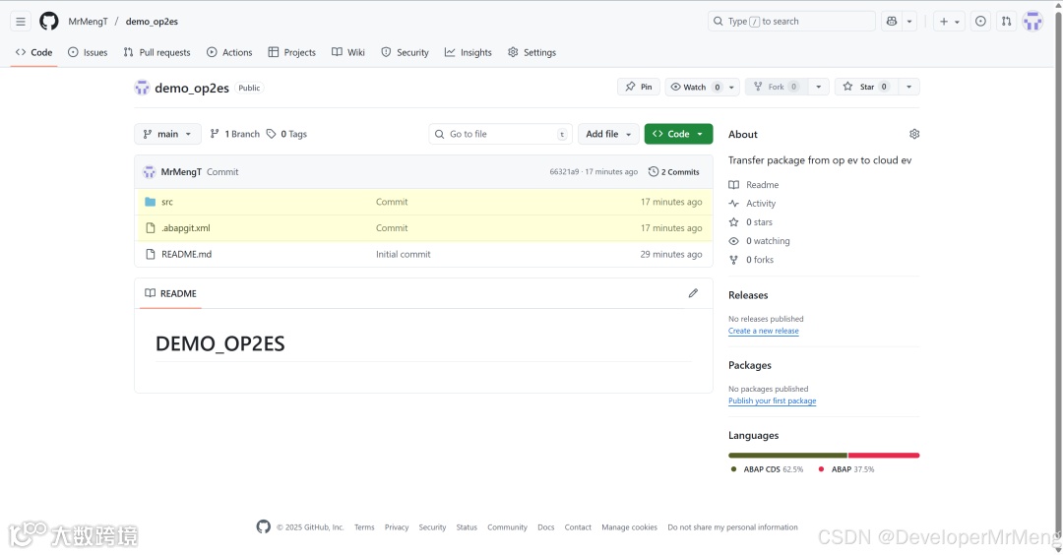Watch the repository
This screenshot has width=1063, height=555.
(x=696, y=87)
